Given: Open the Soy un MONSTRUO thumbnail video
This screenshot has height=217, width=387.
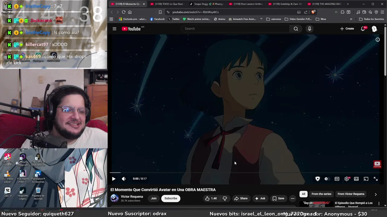Looking at the screenshot, I should tap(316, 204).
